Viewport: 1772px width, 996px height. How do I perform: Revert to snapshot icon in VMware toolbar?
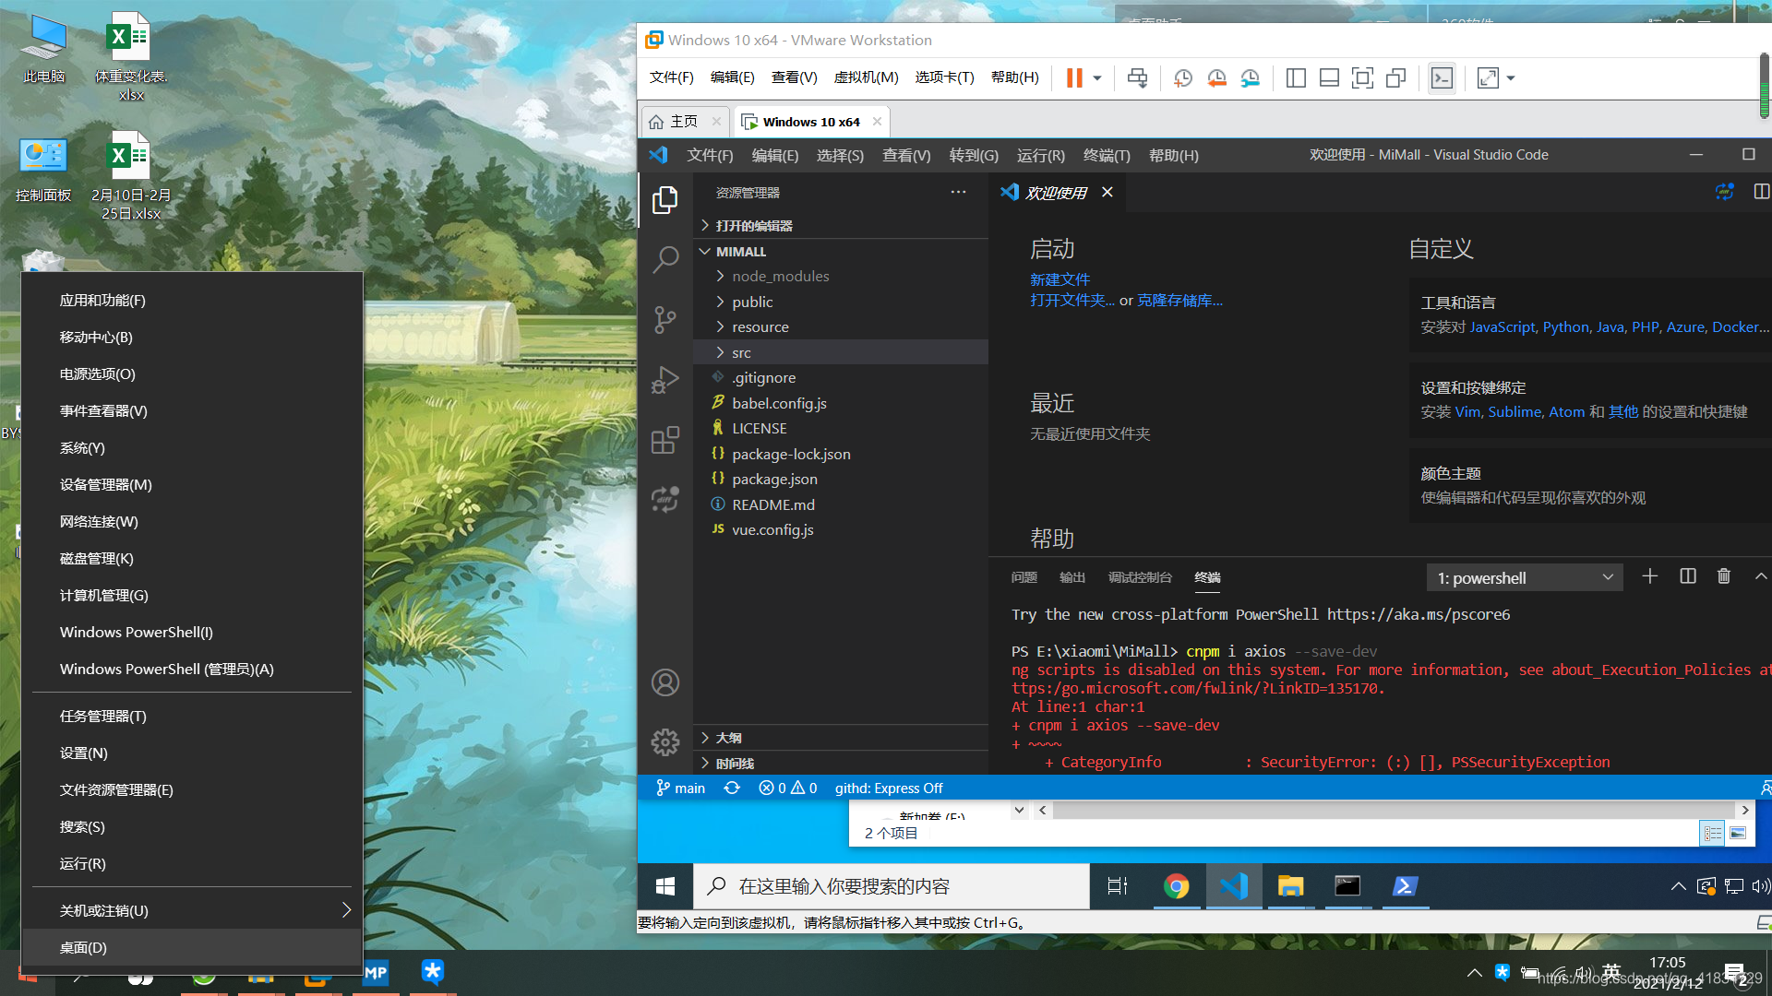(1216, 78)
